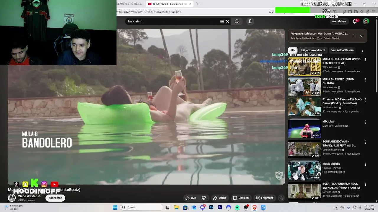Open options for MULA B - FULLY FENDI
Image resolution: width=378 pixels, height=212 pixels.
(x=366, y=60)
